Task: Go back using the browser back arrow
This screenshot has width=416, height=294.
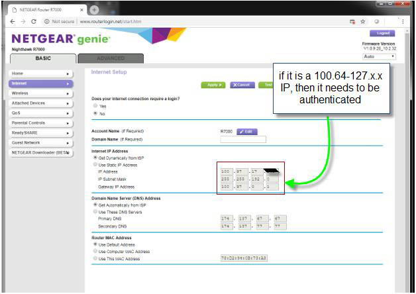Action: click(13, 21)
